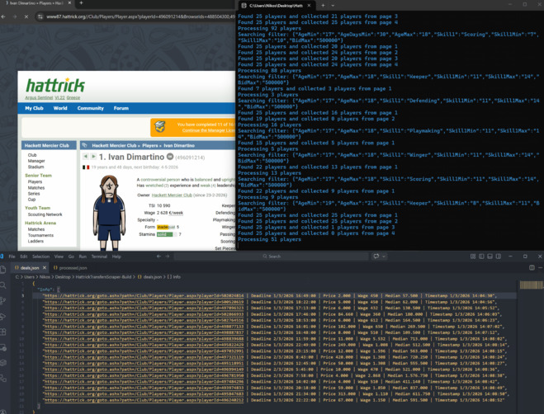The image size is (544, 414).
Task: Open the Copilot chat icon in VS Code title bar
Action: tap(376, 256)
